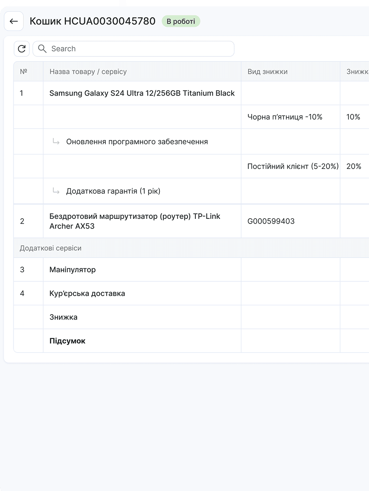
Task: Click the 'В роботі' status badge
Action: tap(181, 21)
